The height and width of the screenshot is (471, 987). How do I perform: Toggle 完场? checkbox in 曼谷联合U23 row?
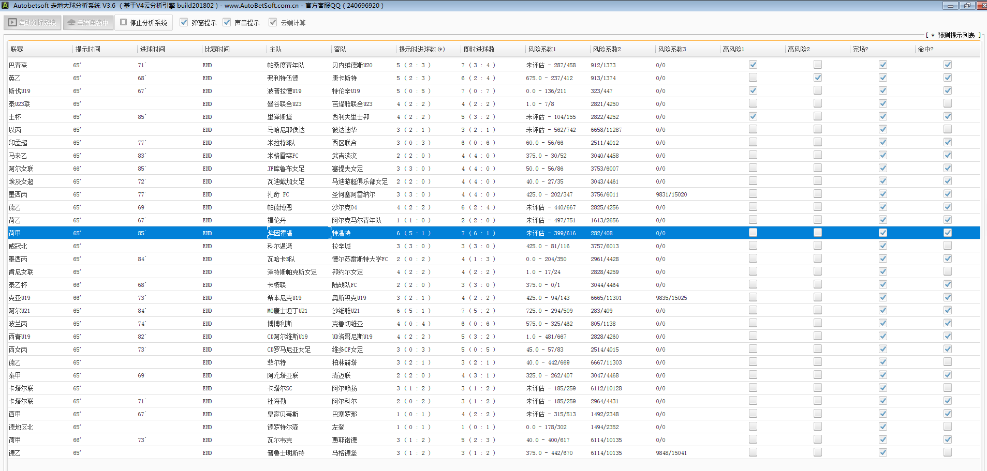click(x=883, y=103)
